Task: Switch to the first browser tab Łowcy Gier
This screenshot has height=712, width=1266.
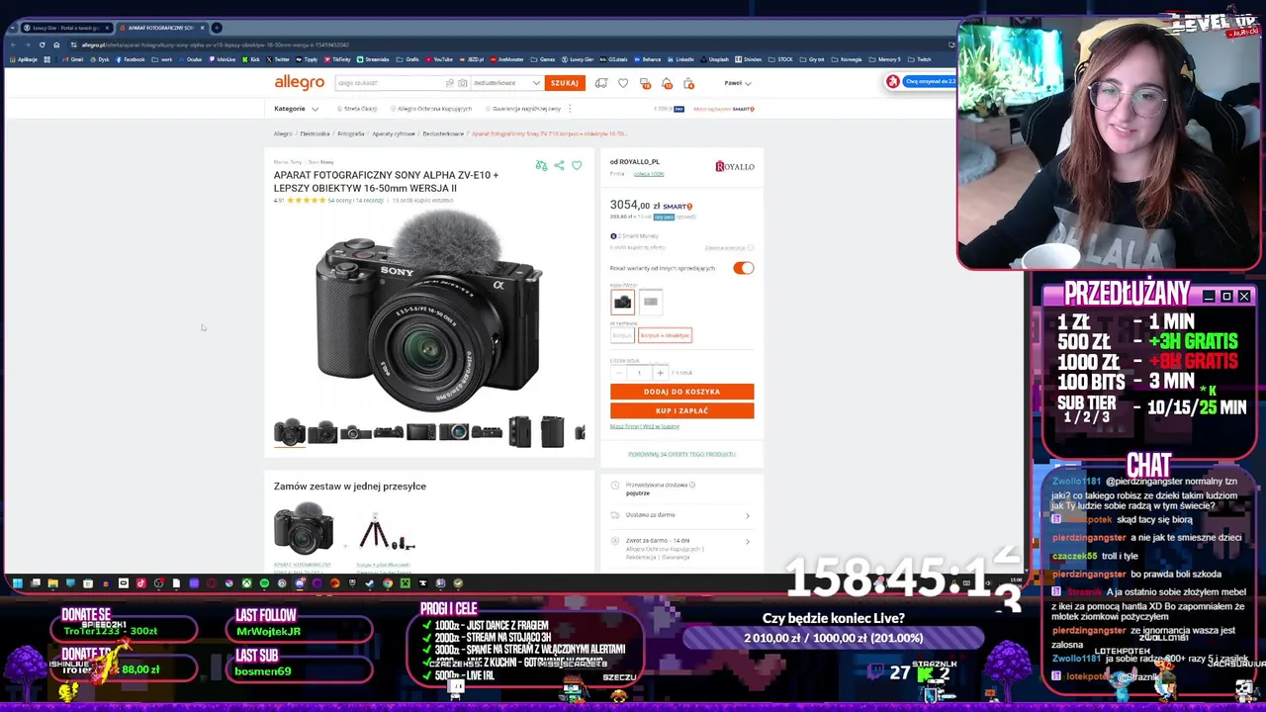Action: tap(65, 28)
